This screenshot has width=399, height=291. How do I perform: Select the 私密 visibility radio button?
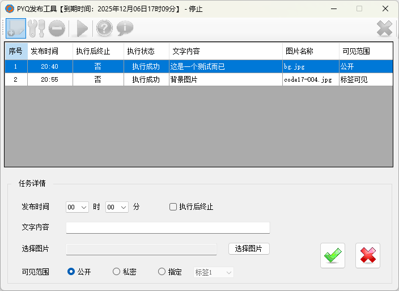117,272
